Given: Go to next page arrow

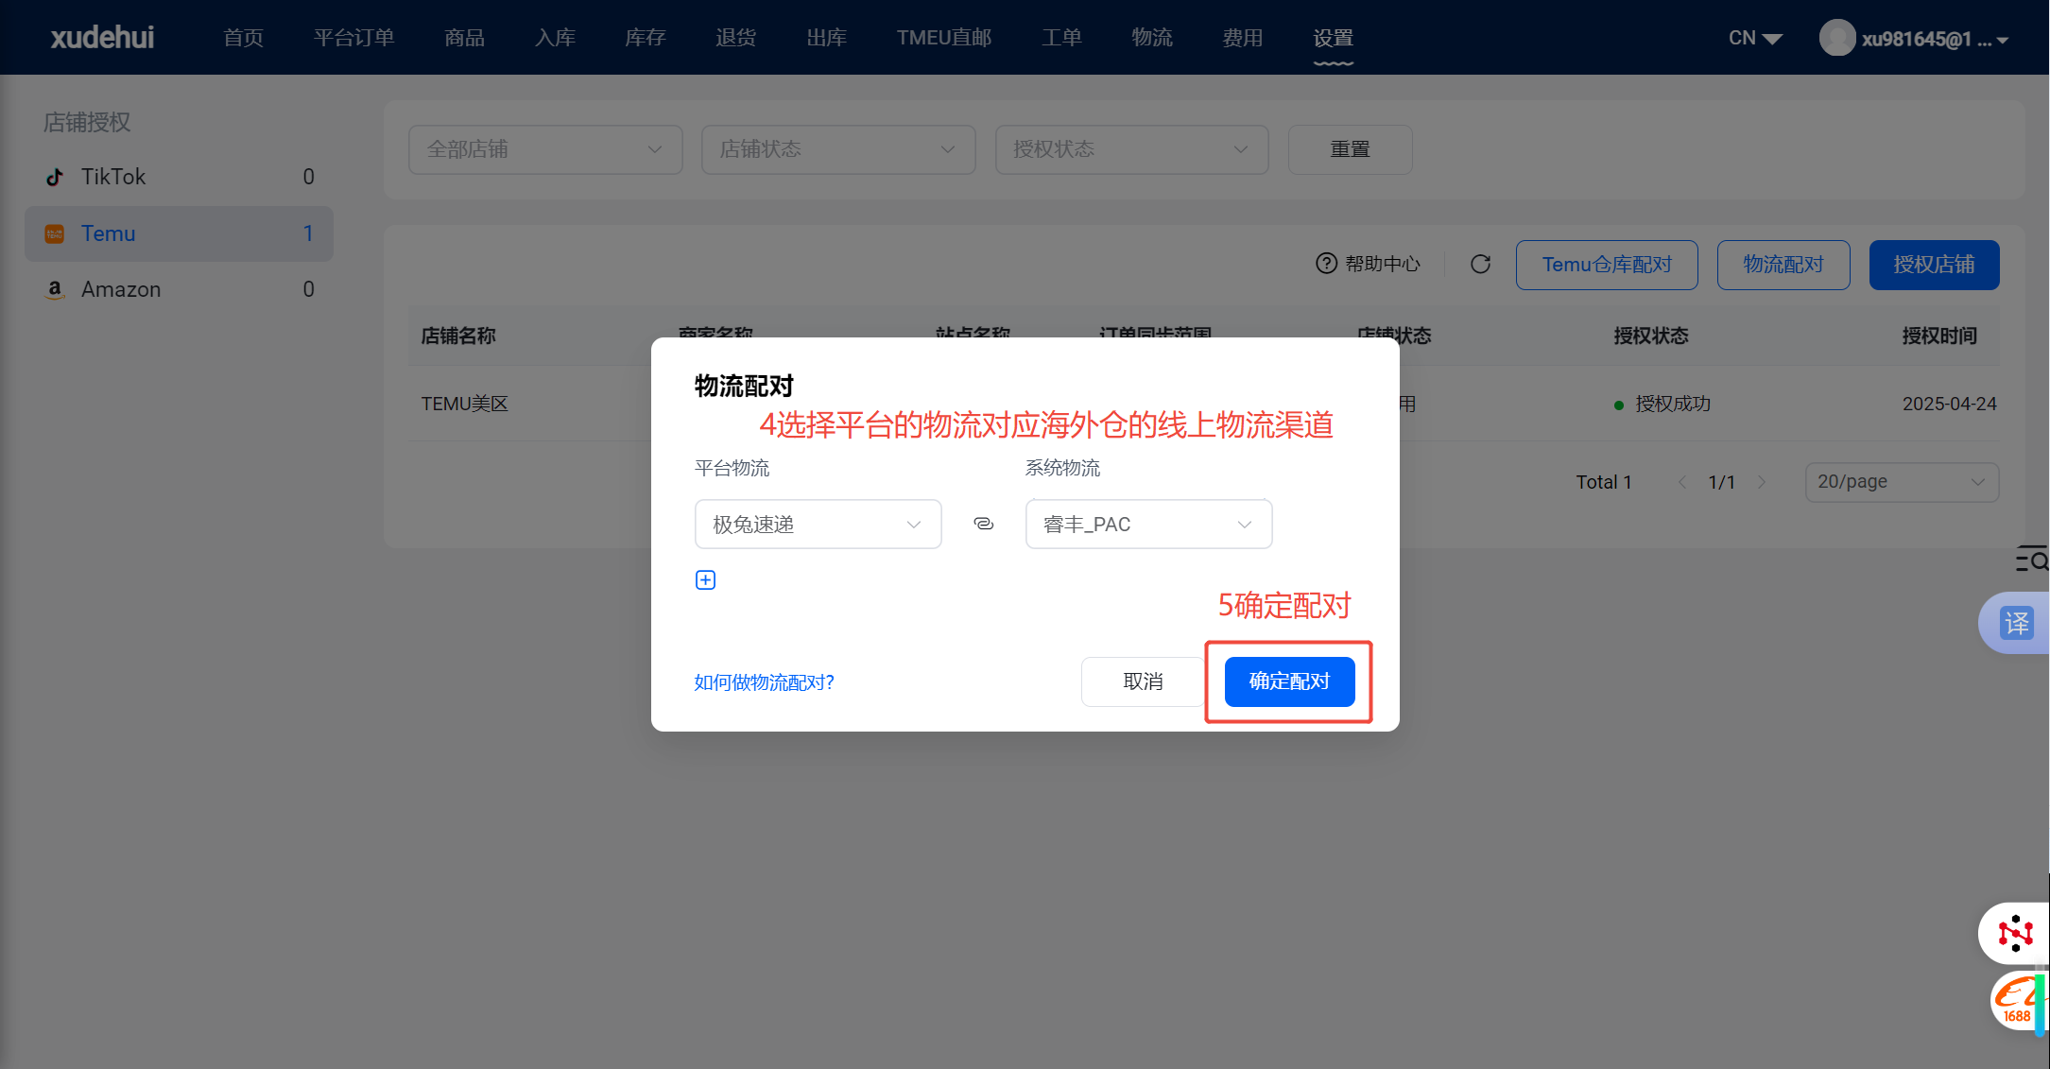Looking at the screenshot, I should point(1762,482).
